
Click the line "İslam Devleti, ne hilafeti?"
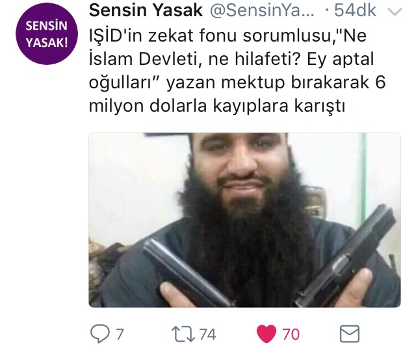click(195, 59)
